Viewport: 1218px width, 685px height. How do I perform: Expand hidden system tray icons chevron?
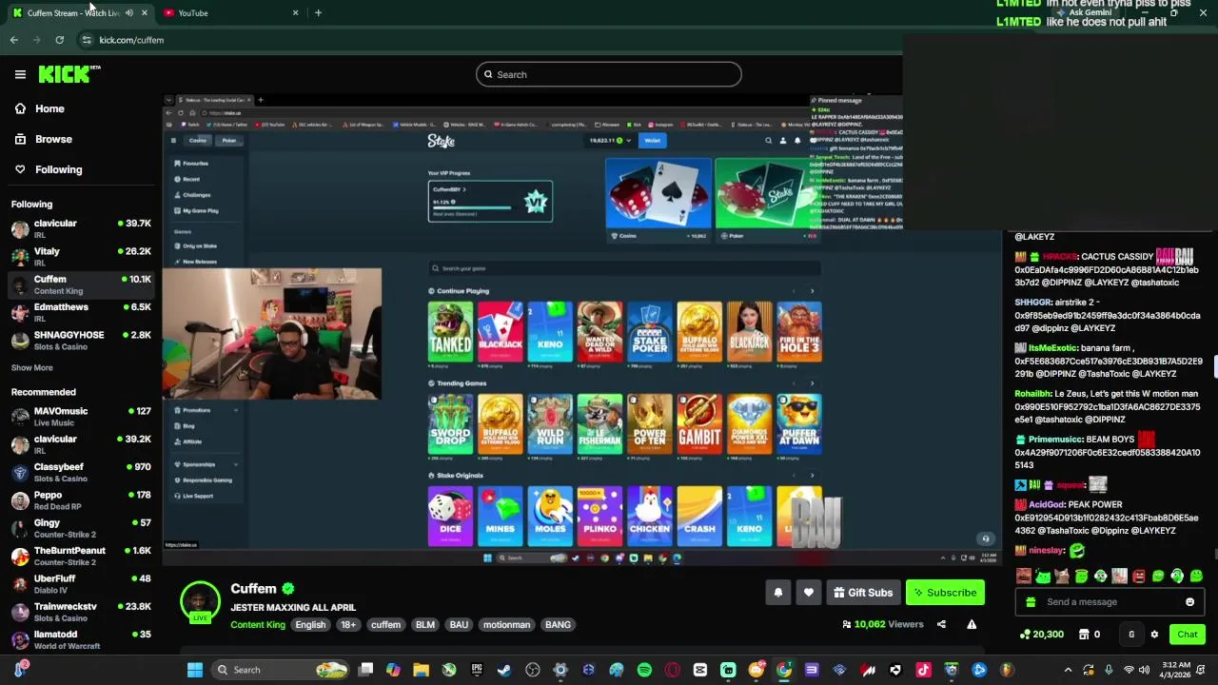click(1068, 670)
